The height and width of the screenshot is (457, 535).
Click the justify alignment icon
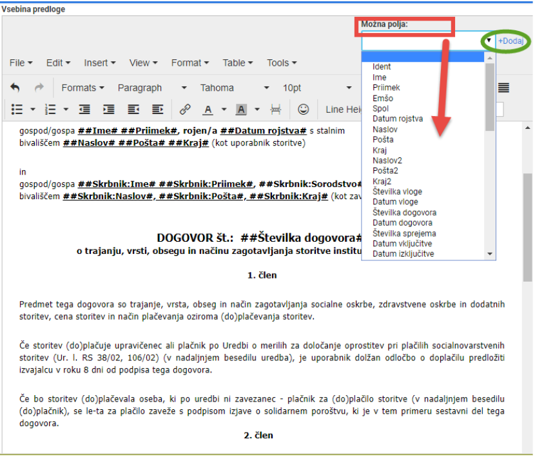tap(503, 88)
